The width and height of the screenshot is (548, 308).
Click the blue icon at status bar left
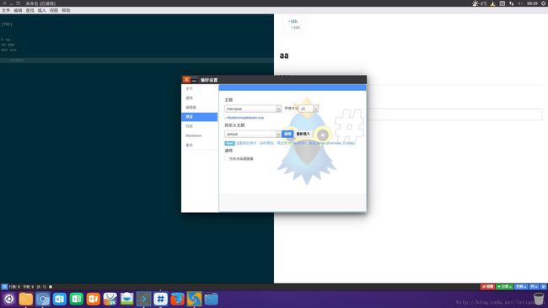[4, 287]
